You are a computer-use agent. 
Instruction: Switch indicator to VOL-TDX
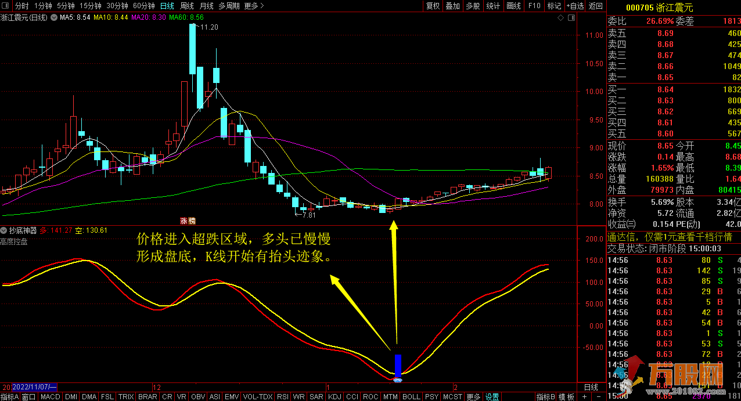click(258, 397)
